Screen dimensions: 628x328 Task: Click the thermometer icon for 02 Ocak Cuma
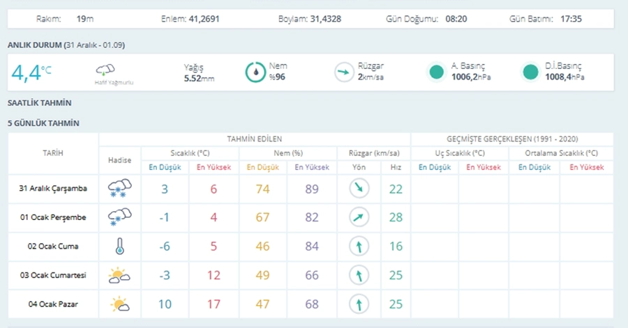[120, 246]
